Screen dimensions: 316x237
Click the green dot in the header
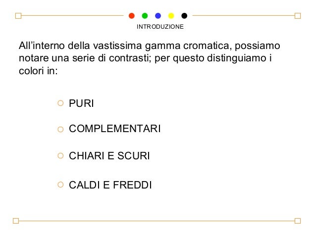[x=145, y=16]
